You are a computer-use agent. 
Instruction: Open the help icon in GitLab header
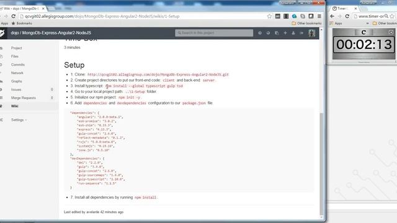260,33
